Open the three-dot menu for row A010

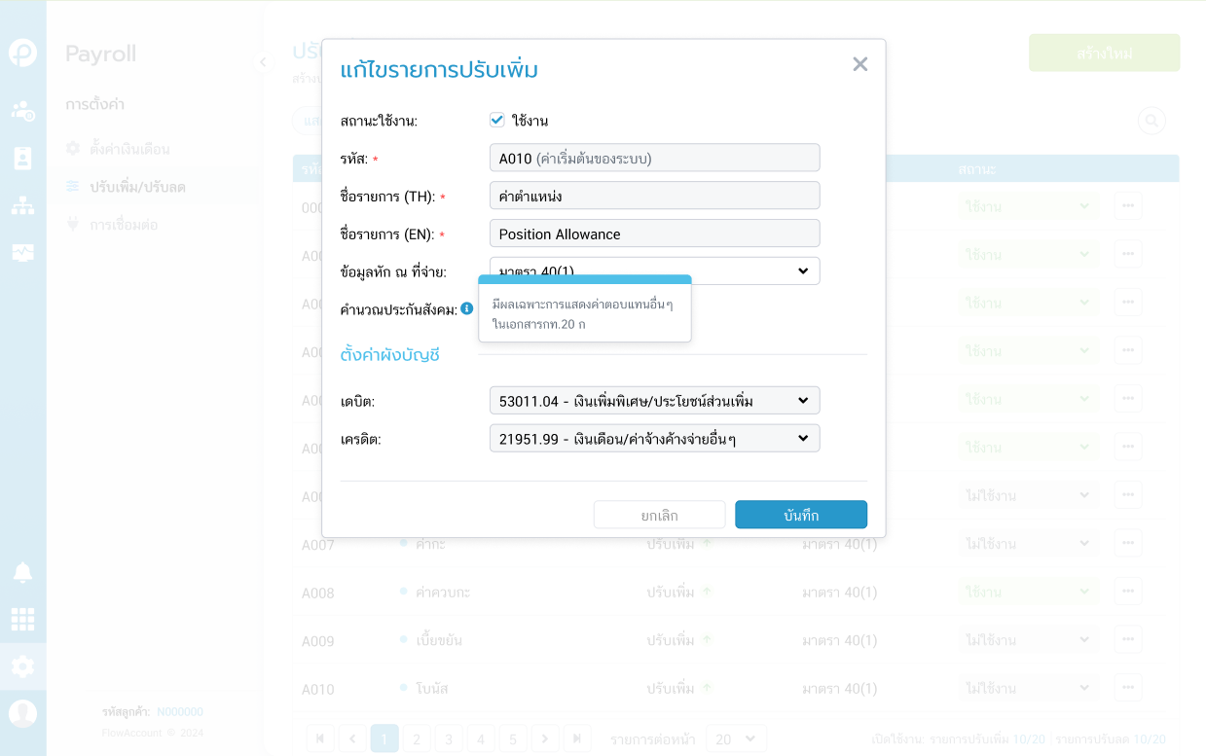click(1128, 689)
